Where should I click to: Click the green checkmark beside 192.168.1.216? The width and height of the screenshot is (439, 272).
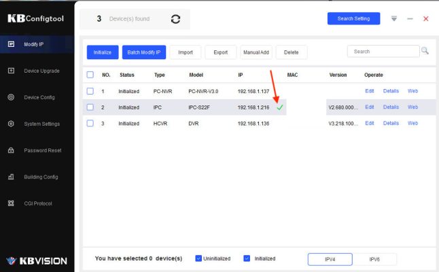coord(280,107)
